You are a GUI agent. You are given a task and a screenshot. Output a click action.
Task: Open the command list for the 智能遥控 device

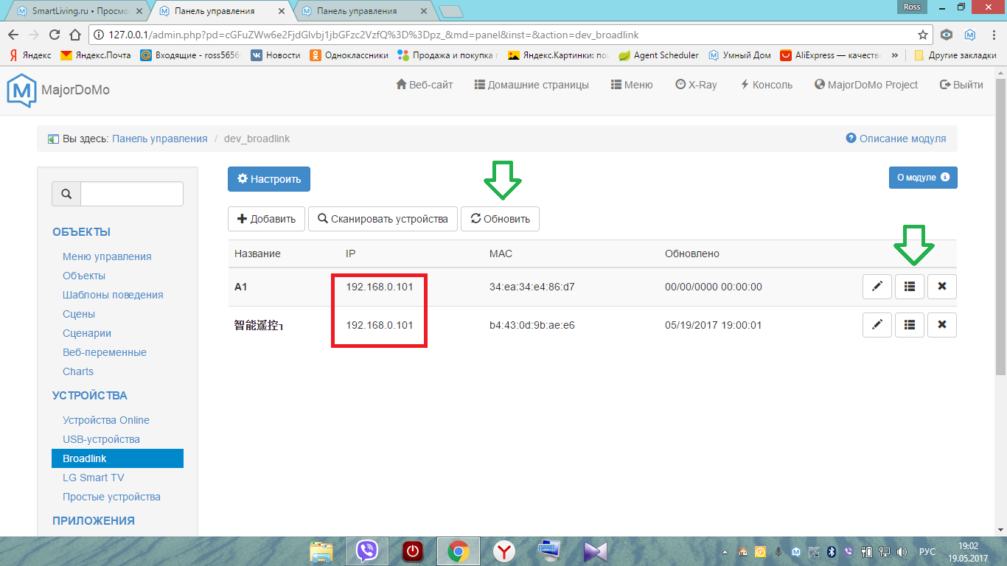[x=910, y=325]
